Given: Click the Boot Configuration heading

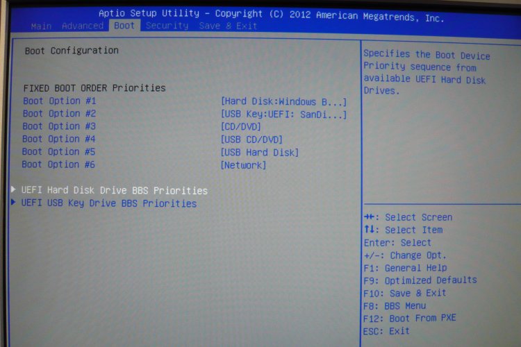Looking at the screenshot, I should pyautogui.click(x=72, y=51).
